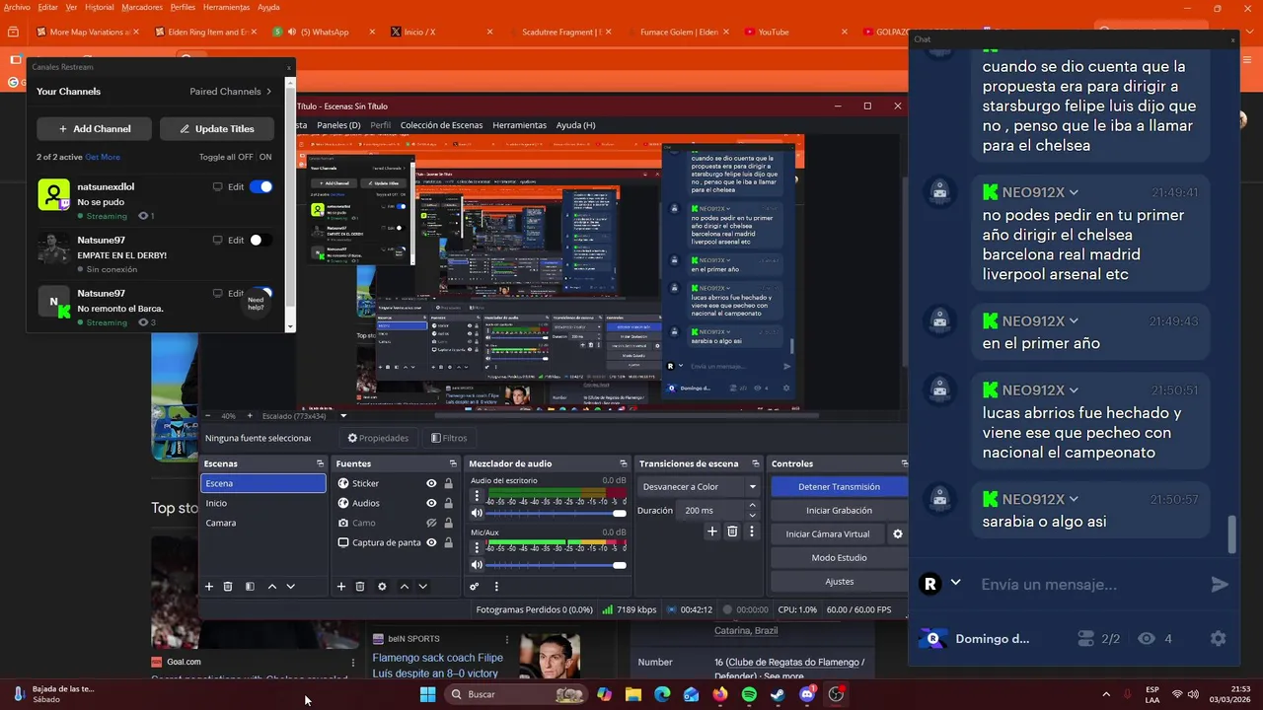Mute the Audio del escritorio speaker icon
Screen dimensions: 1263x710
click(x=478, y=513)
